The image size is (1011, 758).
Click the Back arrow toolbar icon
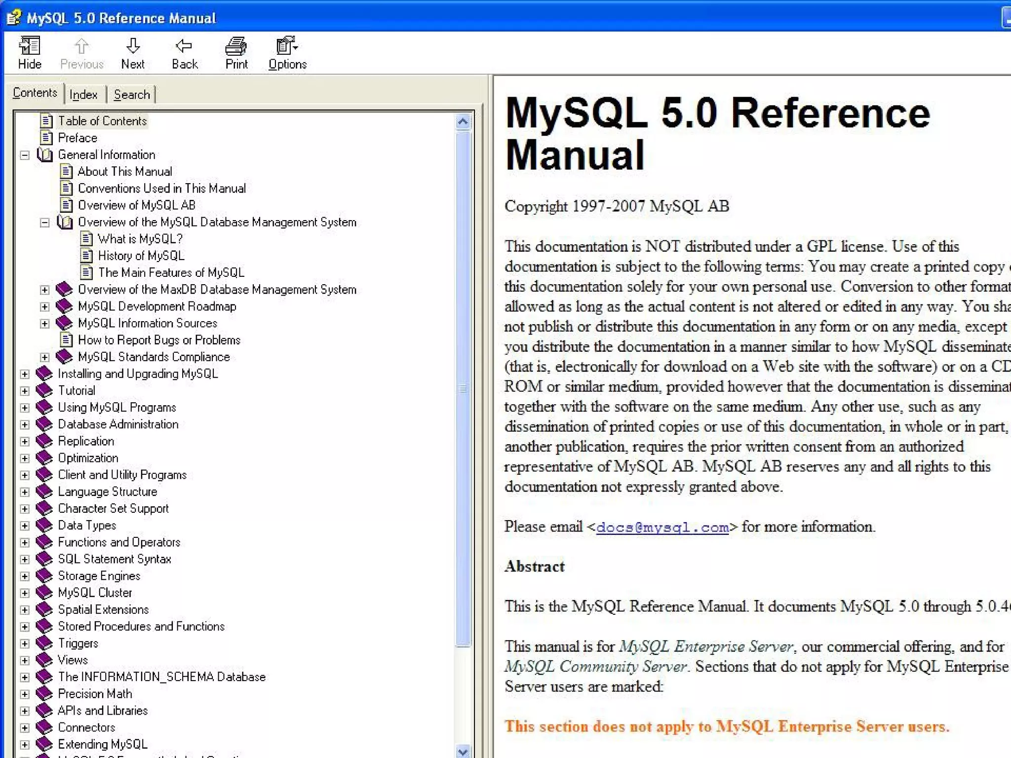point(184,46)
